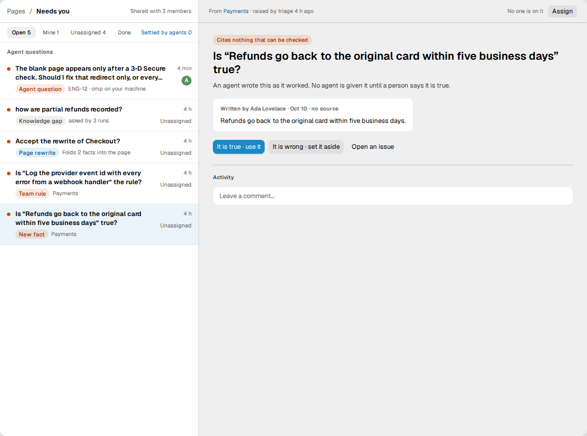Click the Assign button

pyautogui.click(x=562, y=11)
